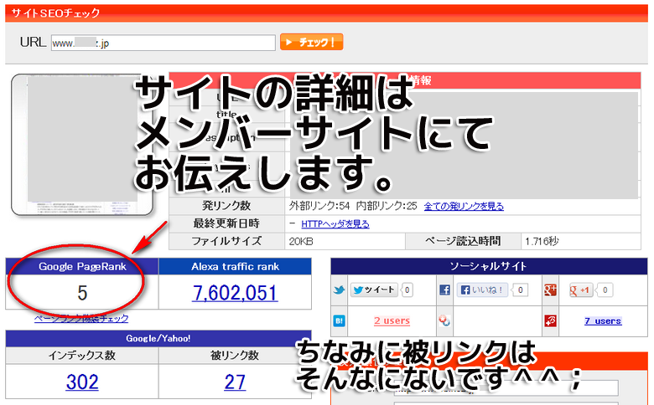Click the Hatena Bookmark B! icon
Image resolution: width=654 pixels, height=405 pixels.
coord(339,321)
